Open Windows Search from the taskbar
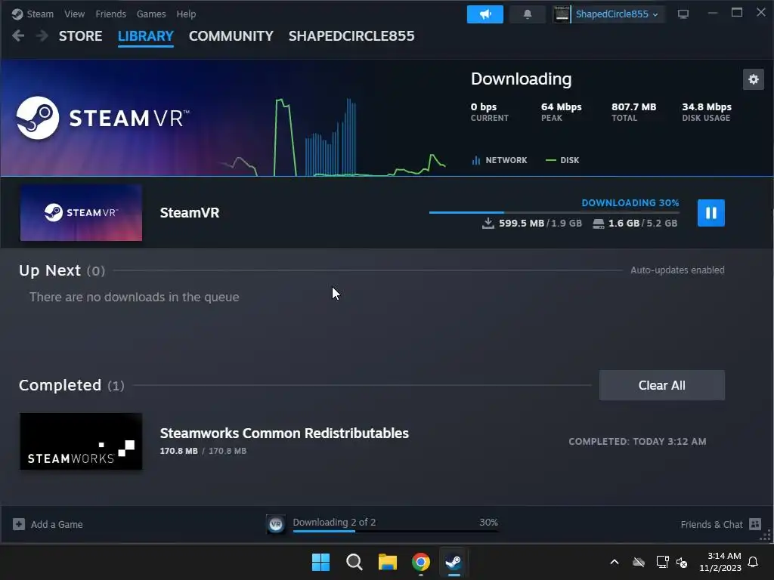Image resolution: width=774 pixels, height=580 pixels. 354,562
